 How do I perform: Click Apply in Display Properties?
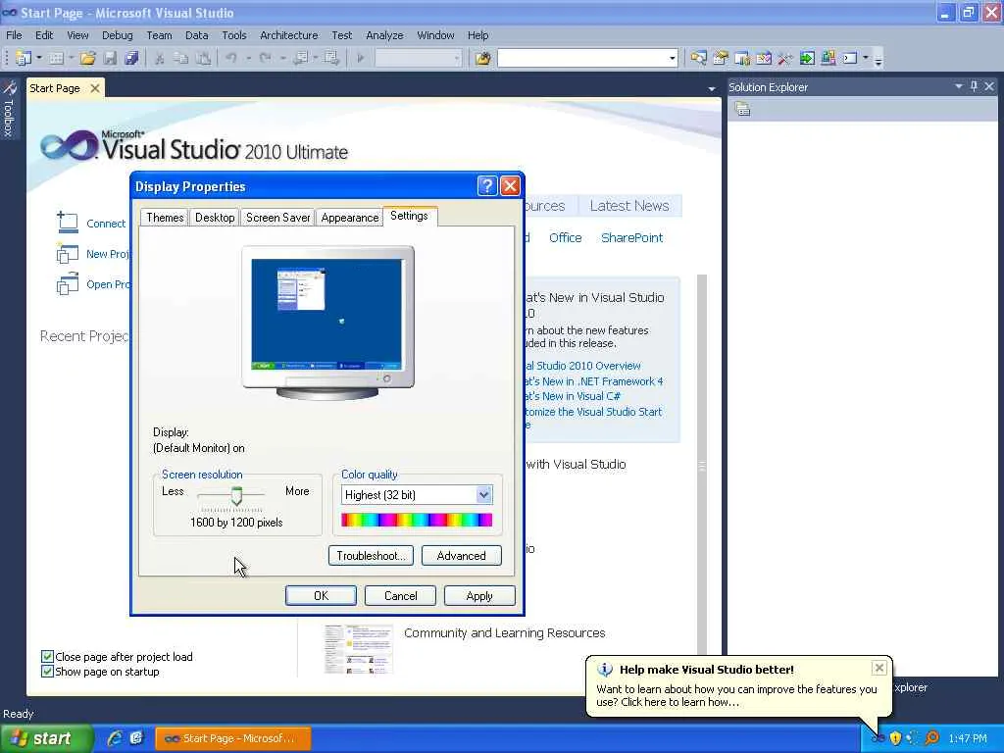click(x=478, y=595)
